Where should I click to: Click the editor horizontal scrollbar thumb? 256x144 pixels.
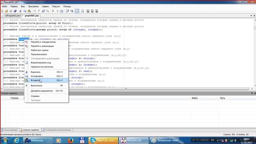pos(126,89)
